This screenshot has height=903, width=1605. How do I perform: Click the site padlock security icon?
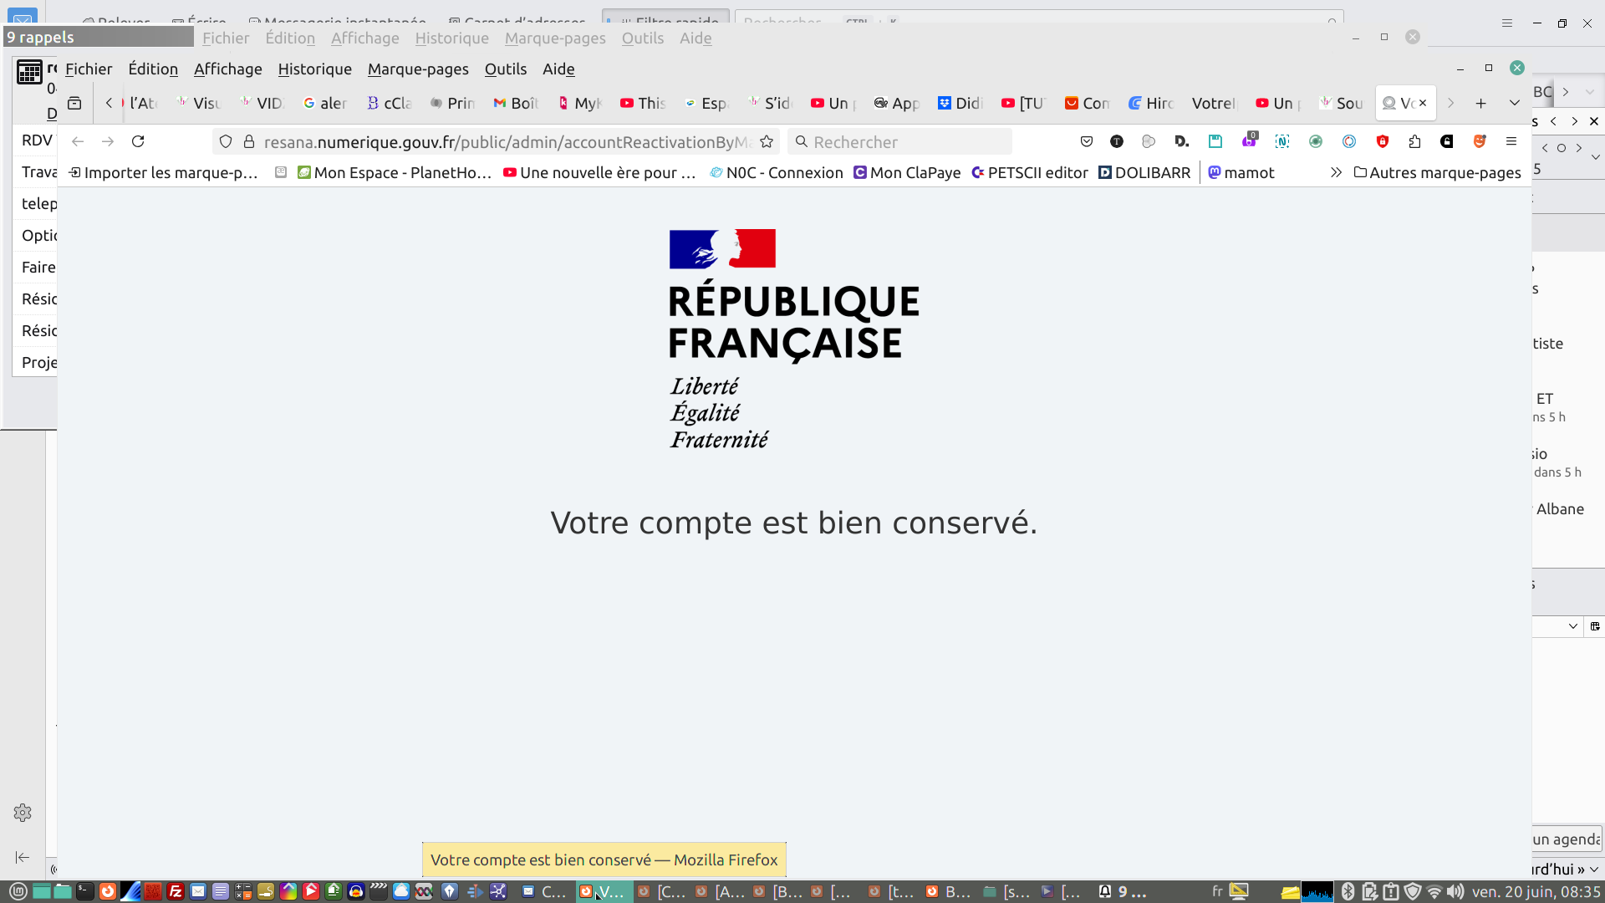pos(248,142)
